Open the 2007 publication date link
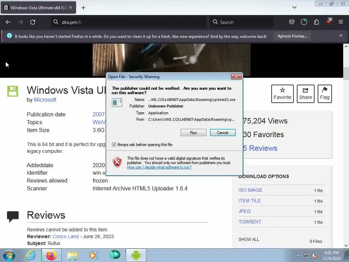This screenshot has height=262, width=349. 98,114
